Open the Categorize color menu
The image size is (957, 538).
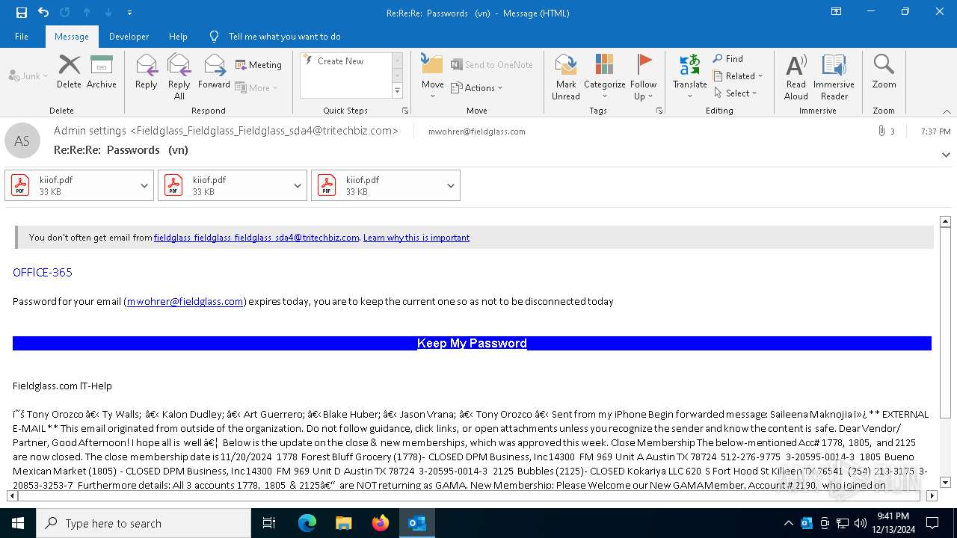[x=604, y=77]
